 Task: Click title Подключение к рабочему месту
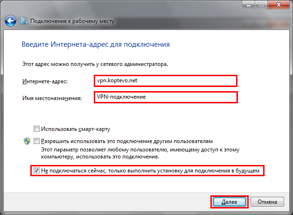[x=72, y=21]
